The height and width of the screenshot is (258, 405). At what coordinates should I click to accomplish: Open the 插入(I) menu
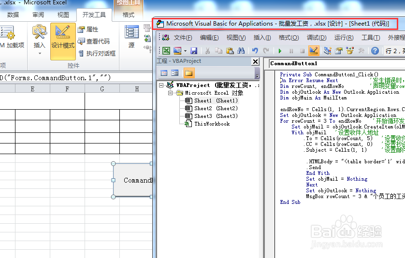click(262, 38)
